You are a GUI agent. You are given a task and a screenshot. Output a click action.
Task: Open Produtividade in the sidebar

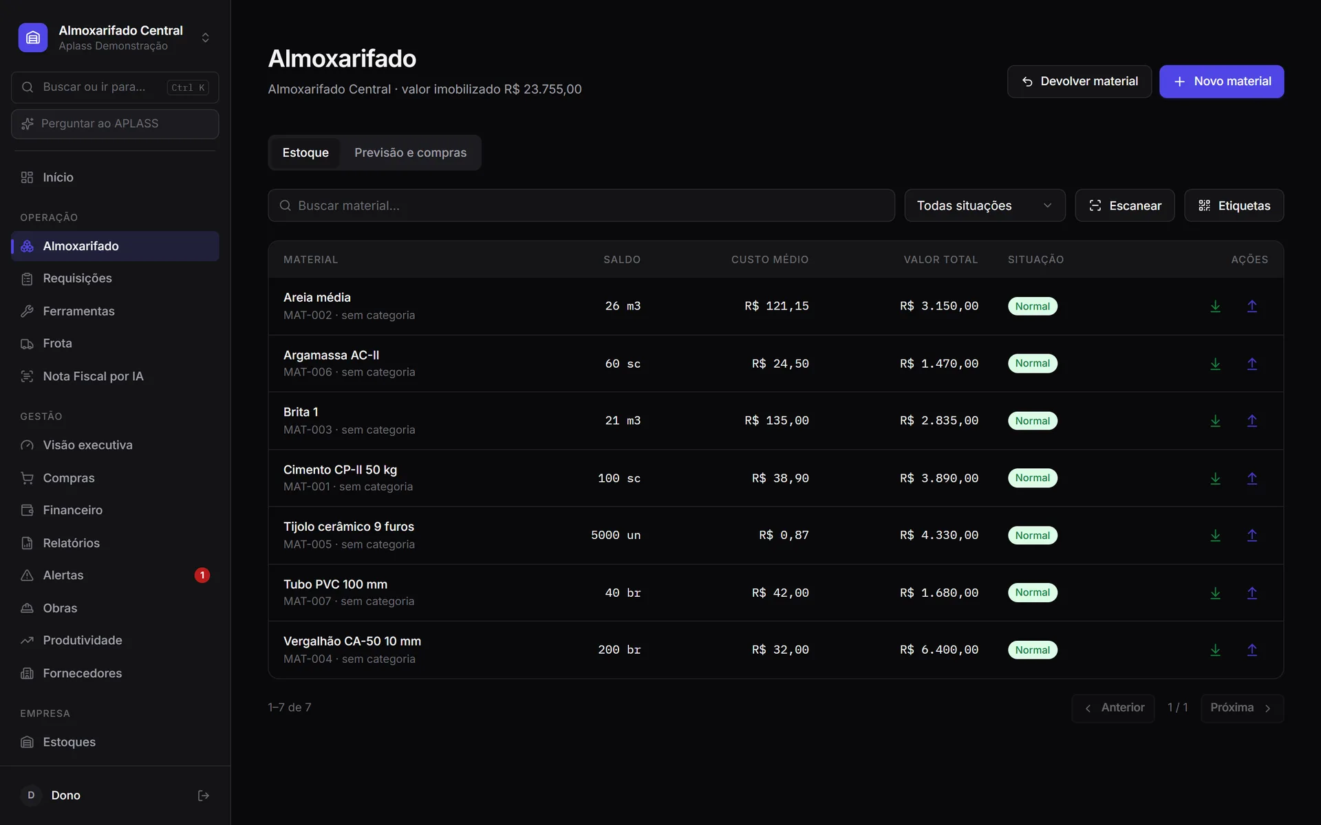tap(115, 641)
